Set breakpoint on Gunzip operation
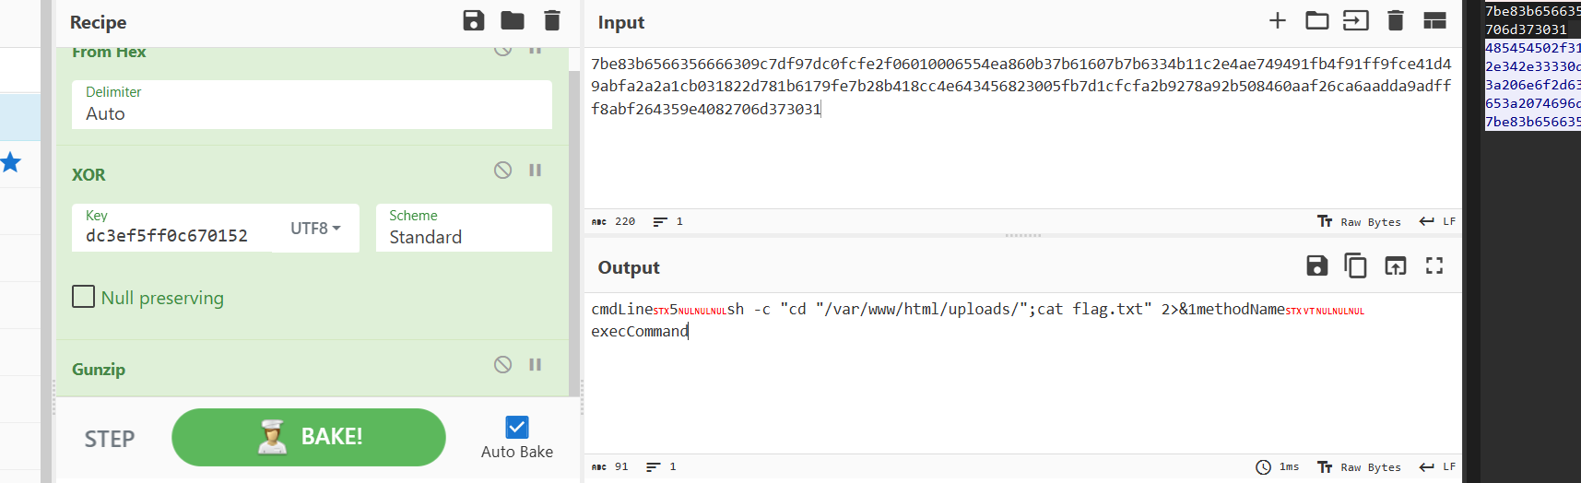The width and height of the screenshot is (1581, 483). (x=536, y=365)
